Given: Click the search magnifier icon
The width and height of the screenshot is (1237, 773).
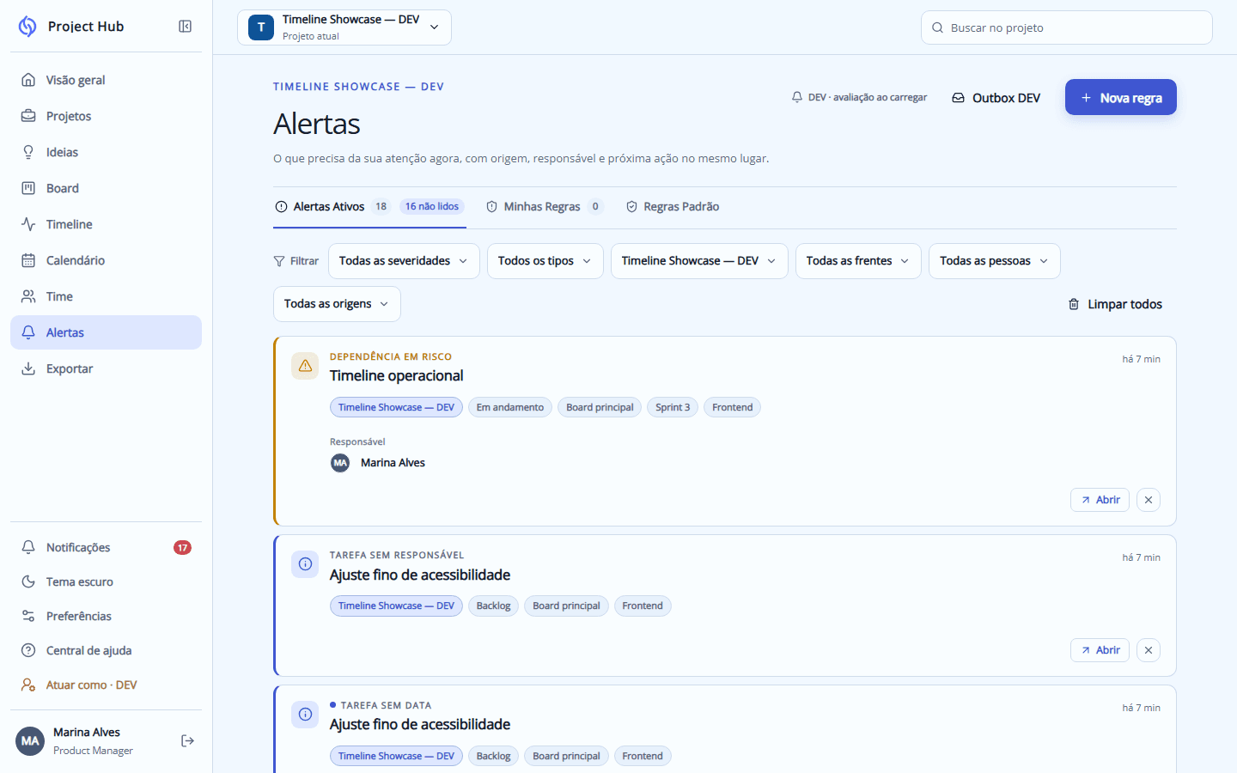Looking at the screenshot, I should (x=937, y=27).
